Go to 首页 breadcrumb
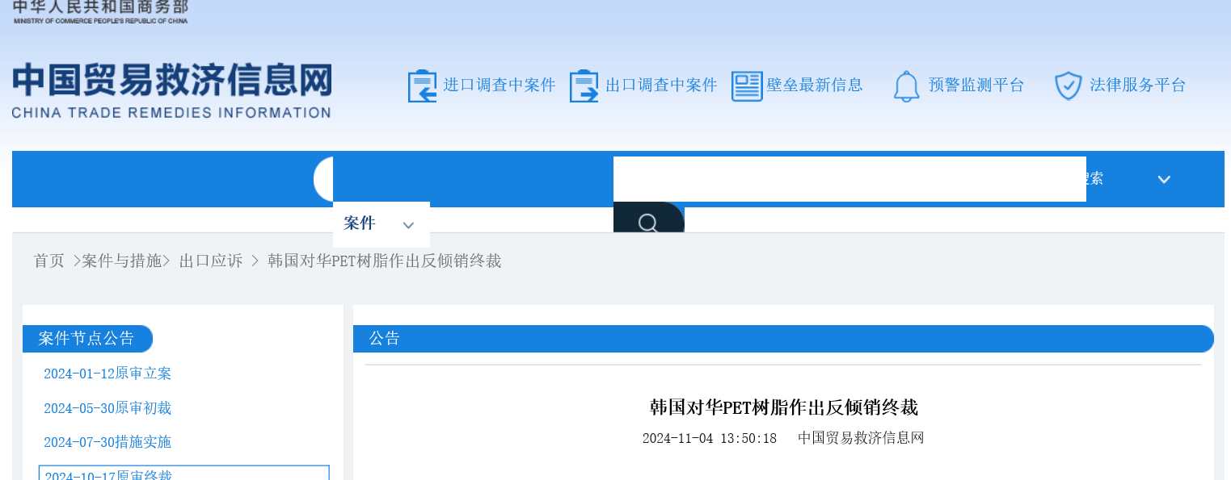Screen dimensions: 1231x480 (48, 261)
